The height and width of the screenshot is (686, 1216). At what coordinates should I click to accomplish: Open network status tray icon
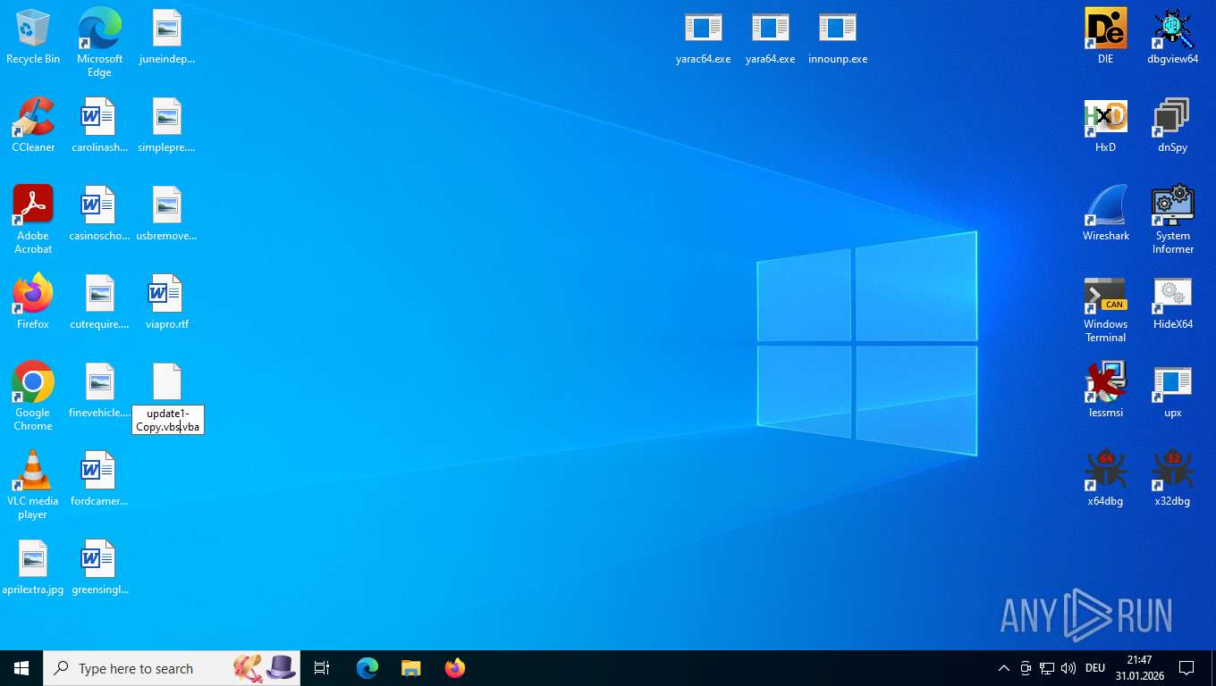tap(1047, 668)
